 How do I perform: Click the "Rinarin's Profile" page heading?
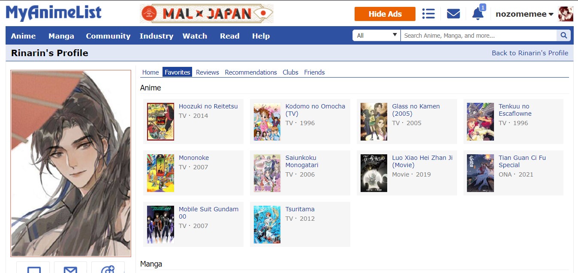click(50, 53)
